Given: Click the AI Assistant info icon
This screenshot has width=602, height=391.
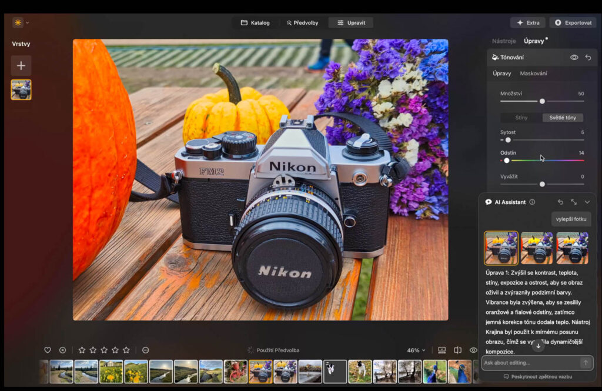Looking at the screenshot, I should click(x=532, y=202).
